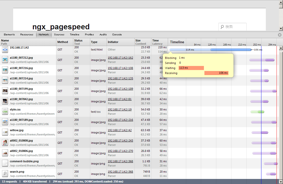The width and height of the screenshot is (283, 184).
Task: Open initiator link 192.168.17.142/:162
Action: pyautogui.click(x=120, y=58)
